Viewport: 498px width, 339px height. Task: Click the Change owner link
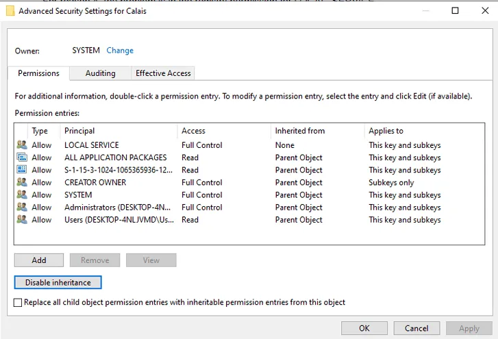[x=120, y=51]
